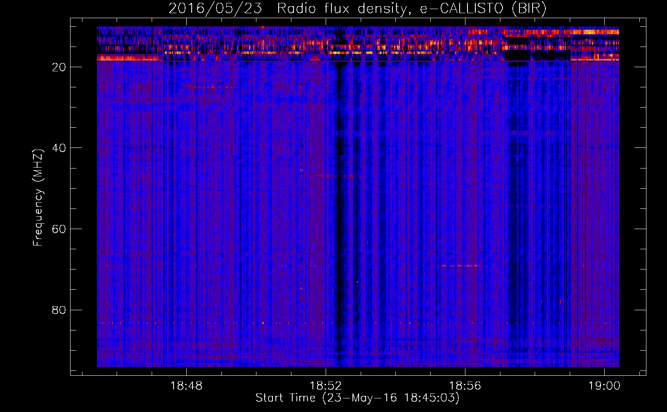This screenshot has width=667, height=412.
Task: Click the 18:52 time tick label
Action: (326, 386)
